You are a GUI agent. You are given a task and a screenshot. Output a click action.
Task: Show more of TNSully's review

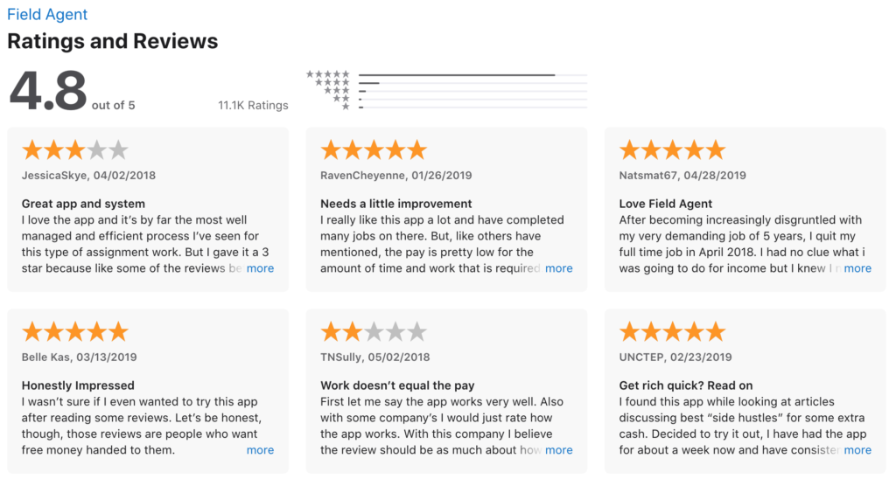click(x=559, y=450)
